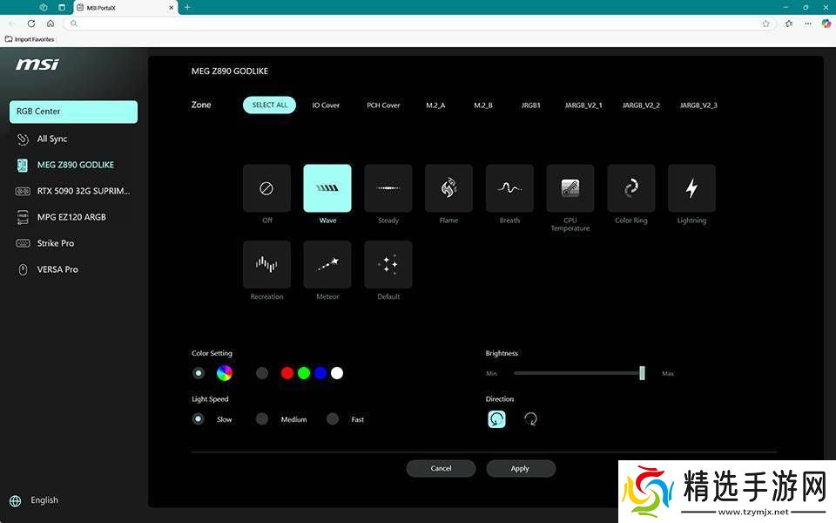Click the Apply button
Viewport: 836px width, 523px height.
[520, 468]
